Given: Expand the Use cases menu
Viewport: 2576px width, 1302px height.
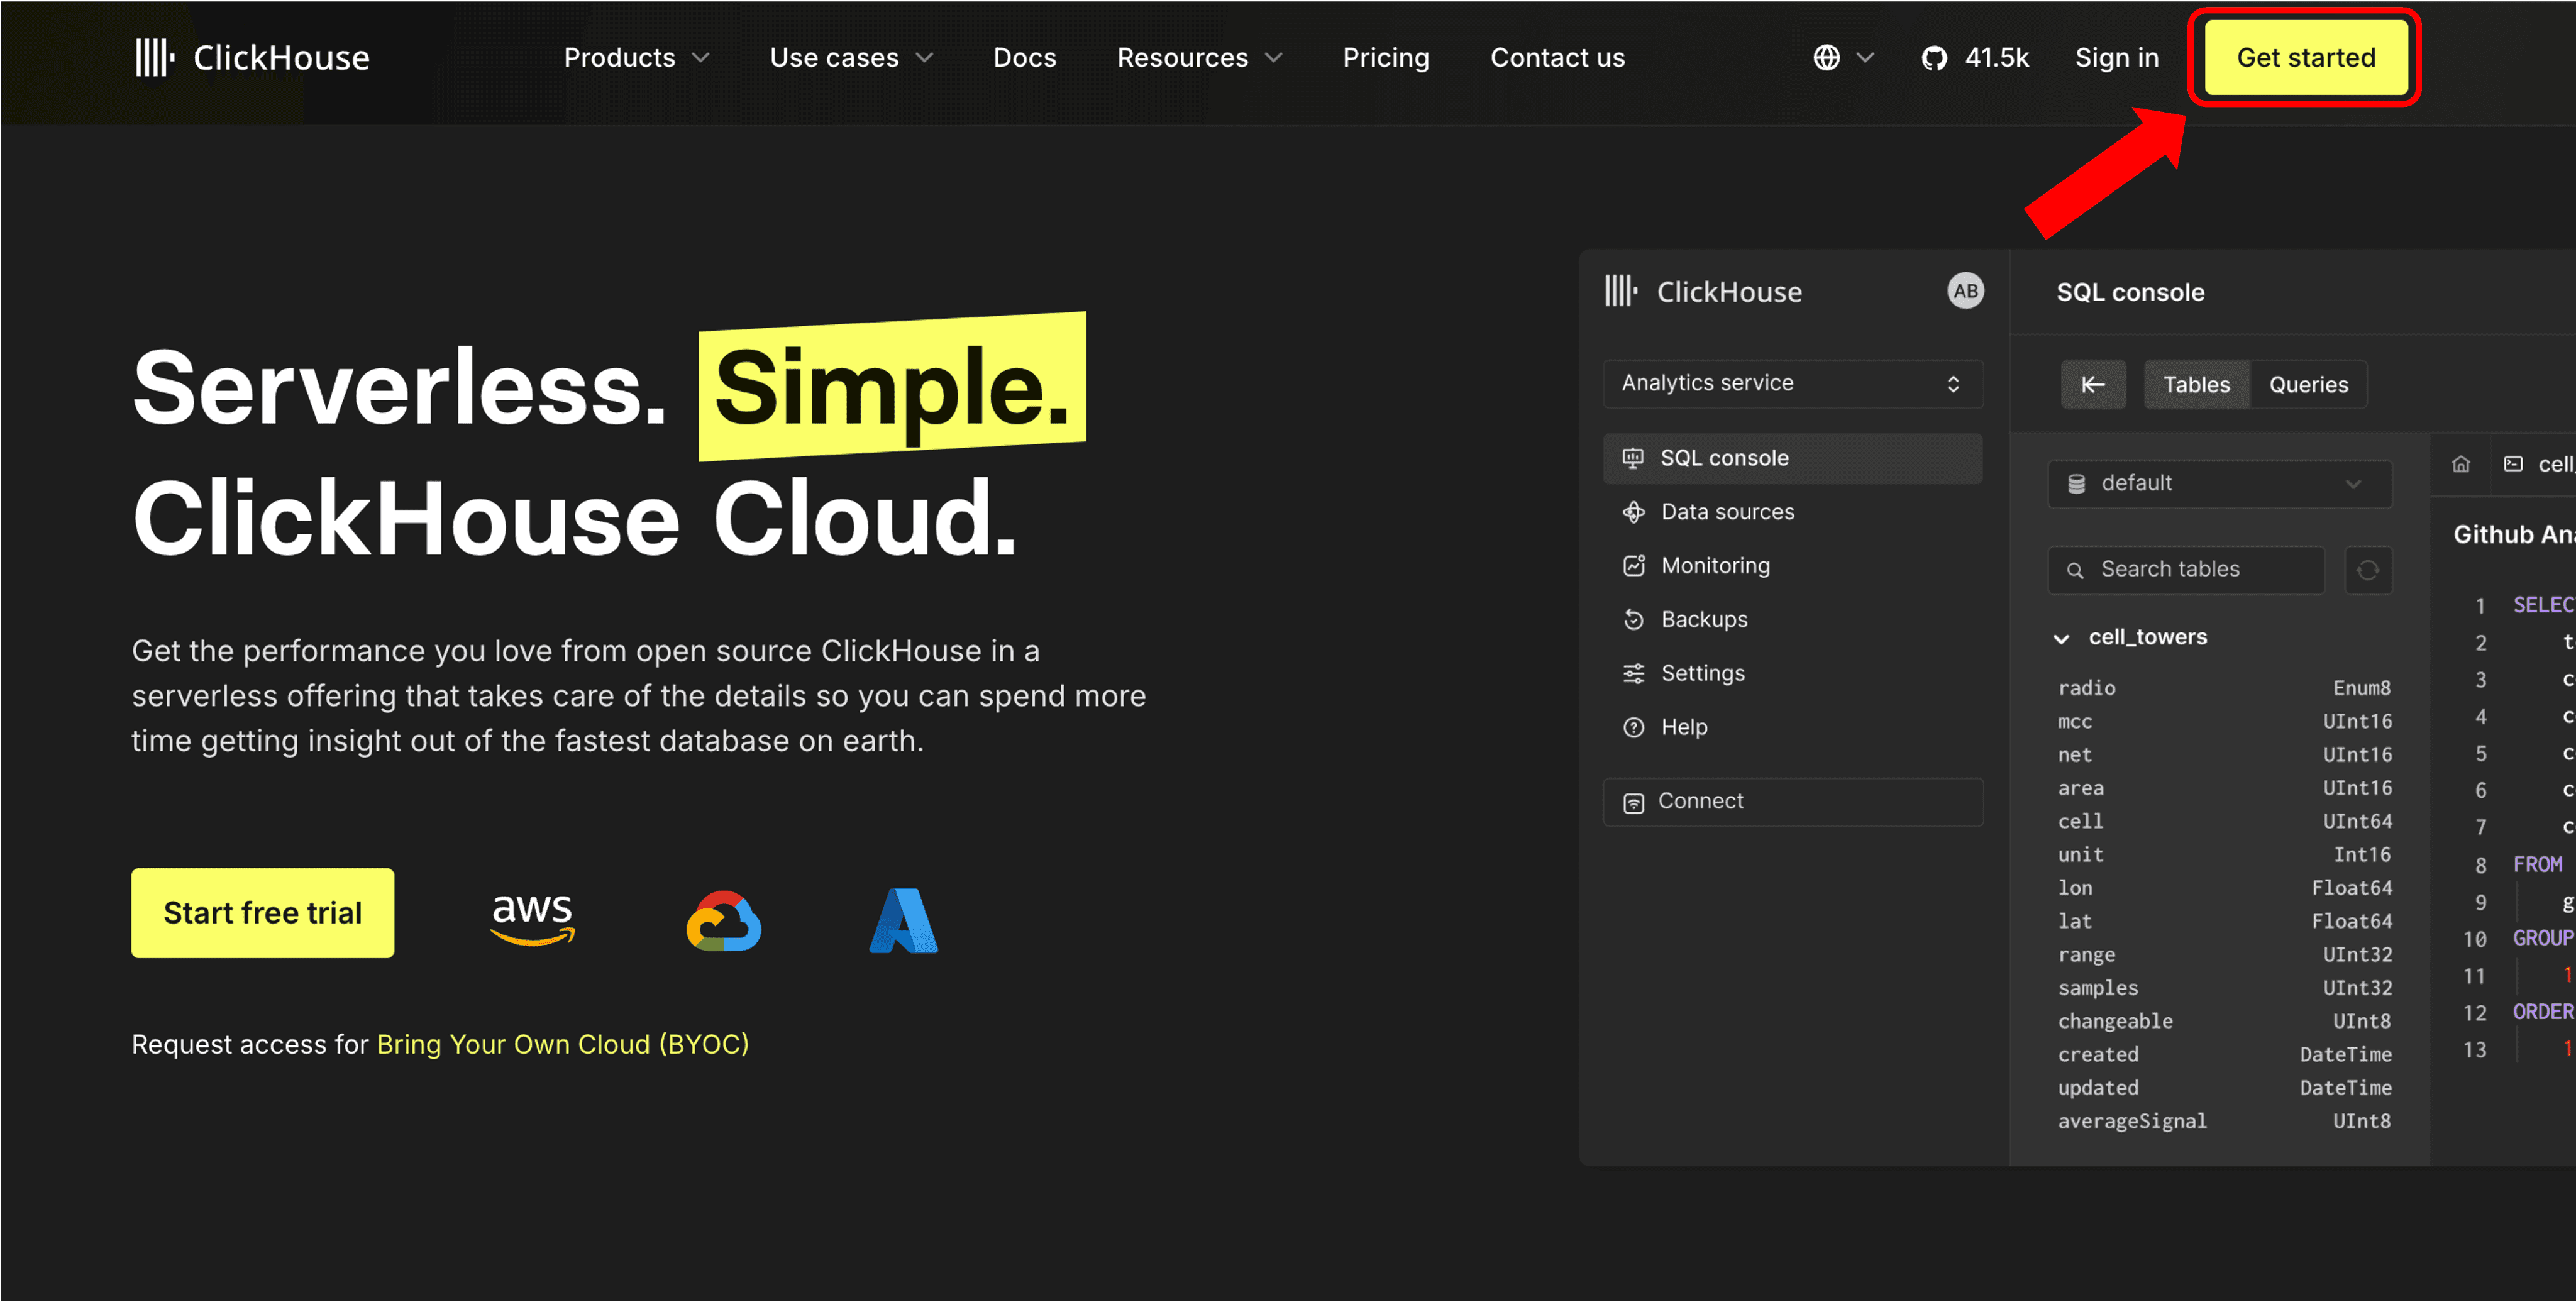Looking at the screenshot, I should pyautogui.click(x=851, y=58).
